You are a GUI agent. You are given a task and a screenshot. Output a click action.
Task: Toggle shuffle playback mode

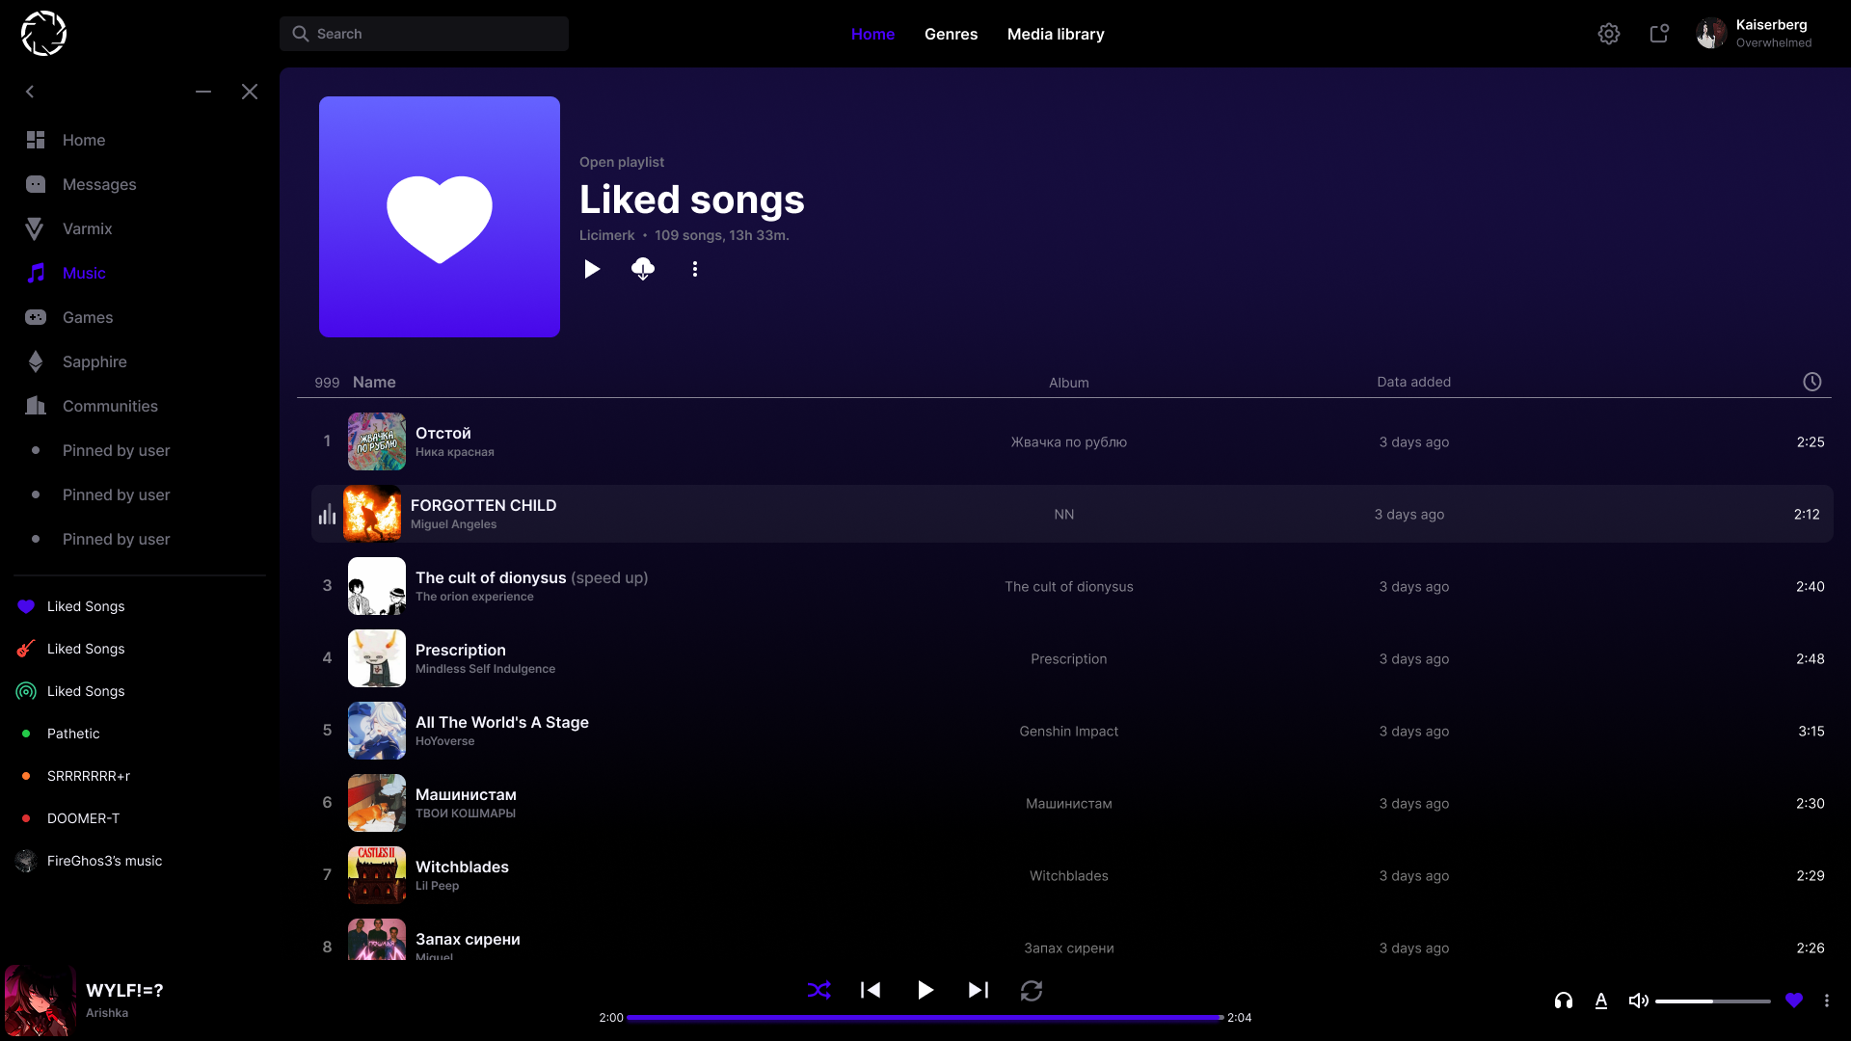pyautogui.click(x=818, y=990)
